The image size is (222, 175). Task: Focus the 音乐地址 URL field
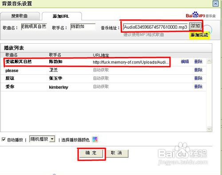click(x=155, y=27)
